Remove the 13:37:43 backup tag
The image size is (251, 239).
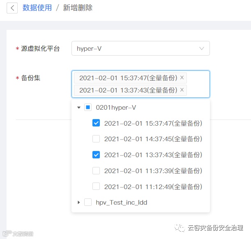[x=182, y=90]
